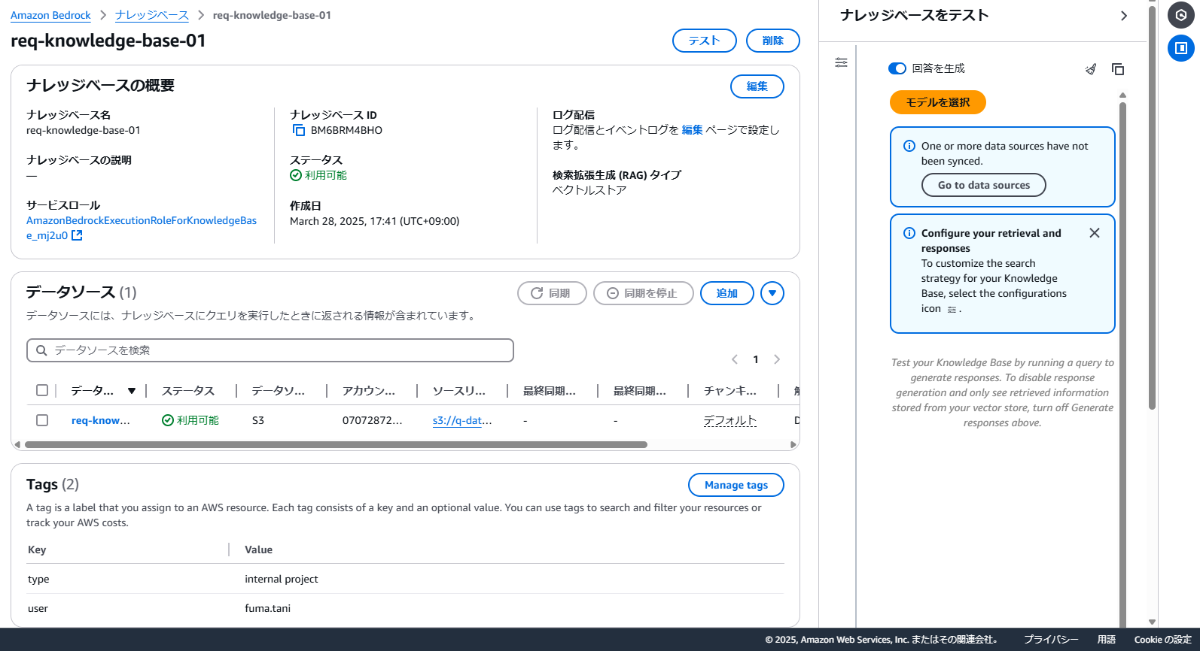Click the ソースリ... column header

[x=459, y=391]
